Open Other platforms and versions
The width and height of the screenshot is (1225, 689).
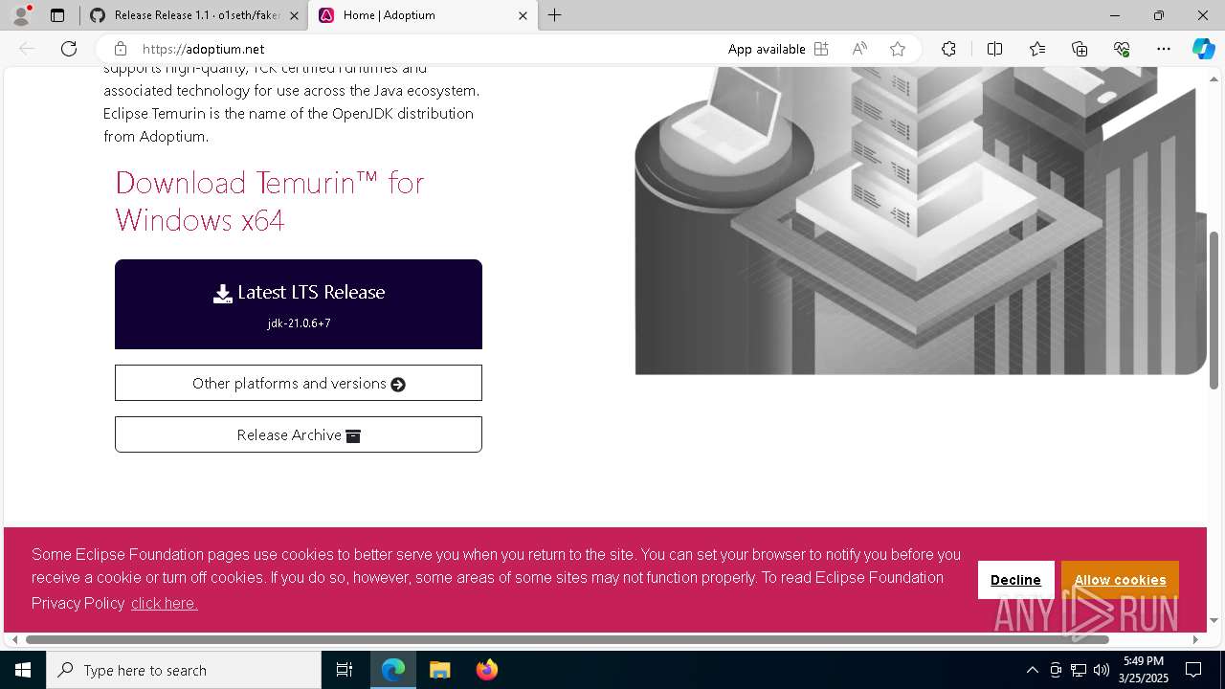[299, 383]
